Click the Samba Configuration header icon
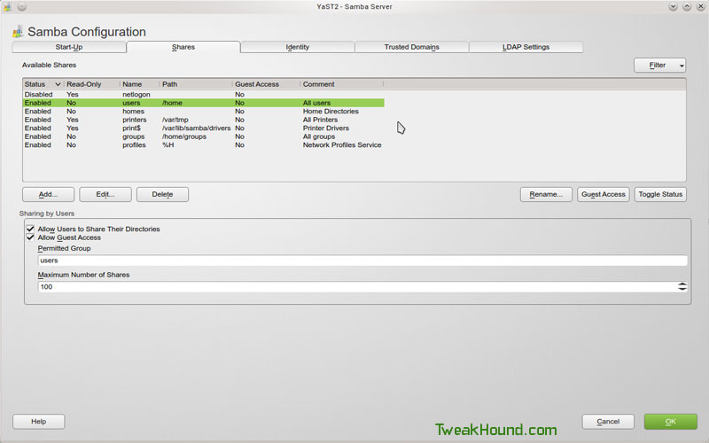This screenshot has height=443, width=709. tap(18, 32)
